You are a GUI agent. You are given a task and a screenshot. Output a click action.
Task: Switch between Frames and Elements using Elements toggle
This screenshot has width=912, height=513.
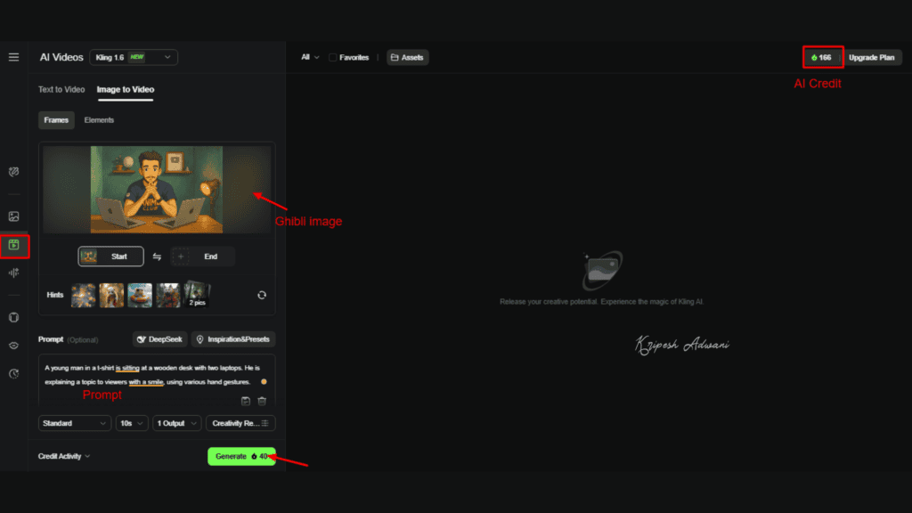point(98,119)
